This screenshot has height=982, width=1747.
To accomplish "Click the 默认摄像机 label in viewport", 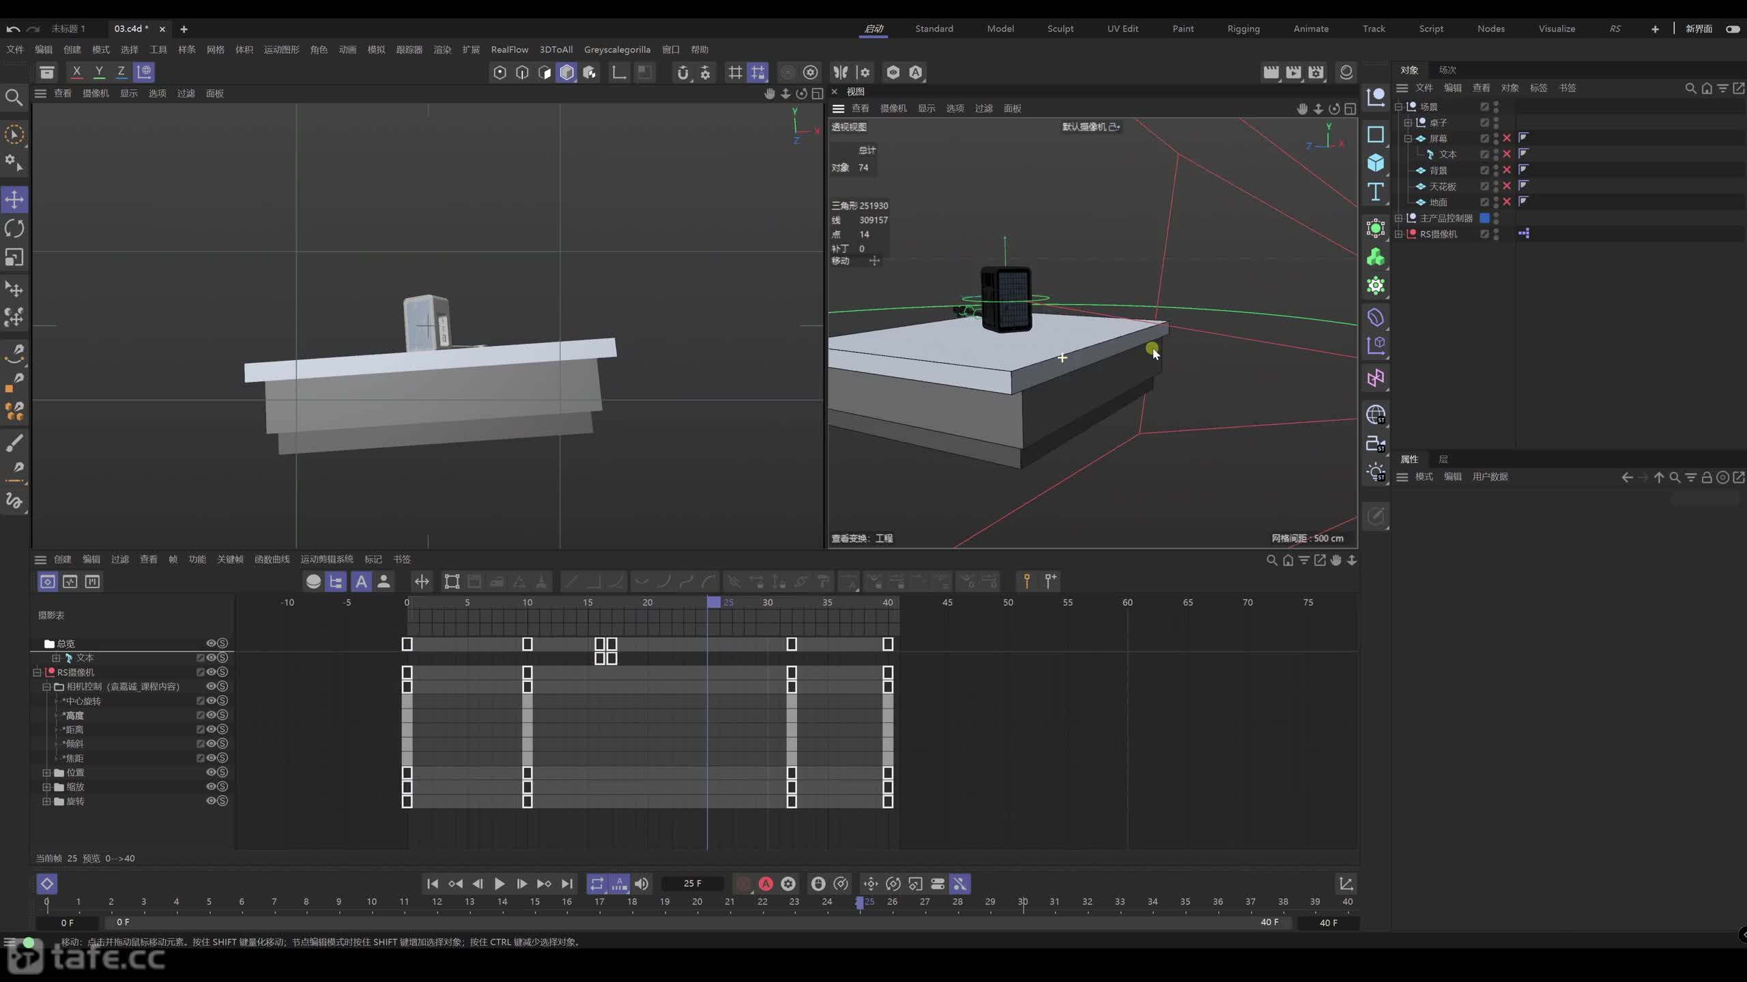I will click(x=1084, y=127).
